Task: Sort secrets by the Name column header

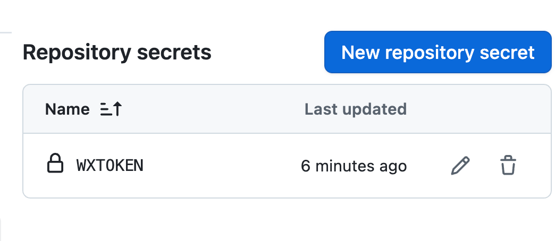Action: [x=68, y=109]
